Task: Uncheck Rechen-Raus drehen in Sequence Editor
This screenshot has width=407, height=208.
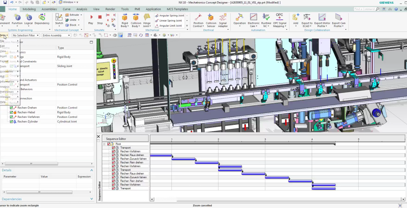Action: click(x=113, y=155)
